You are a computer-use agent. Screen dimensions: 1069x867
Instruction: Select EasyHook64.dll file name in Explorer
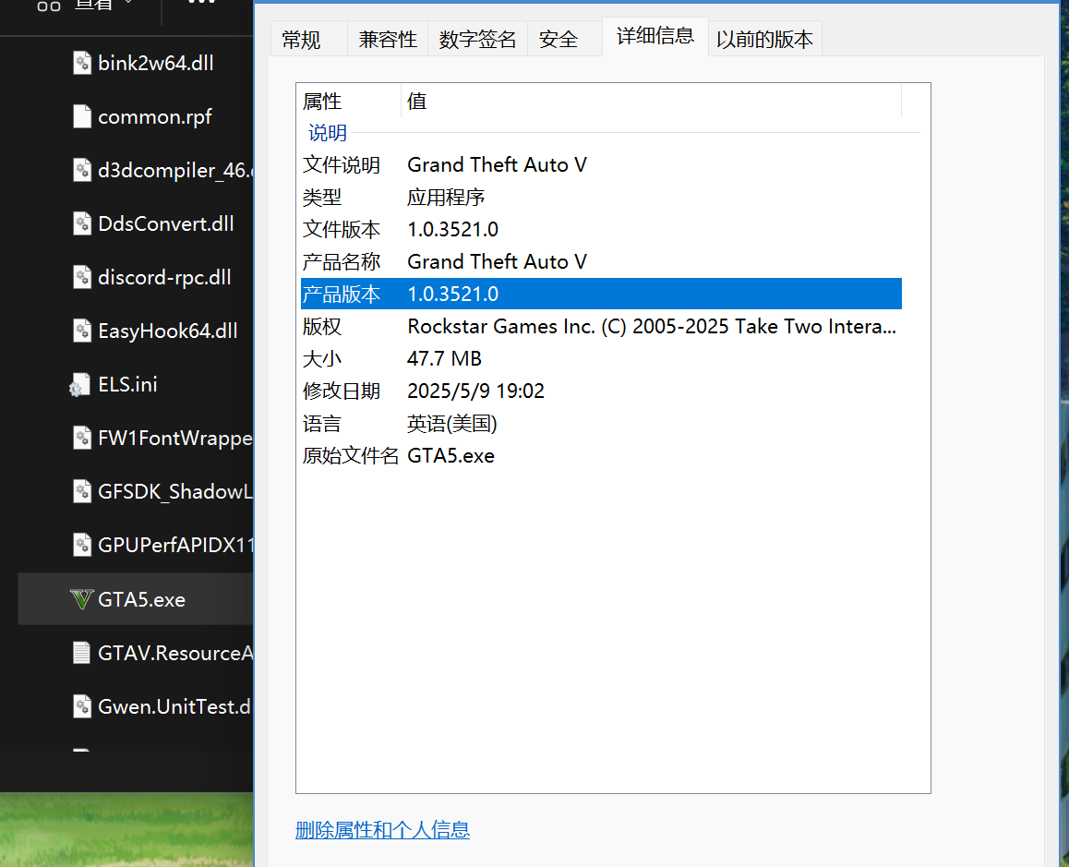[x=168, y=331]
